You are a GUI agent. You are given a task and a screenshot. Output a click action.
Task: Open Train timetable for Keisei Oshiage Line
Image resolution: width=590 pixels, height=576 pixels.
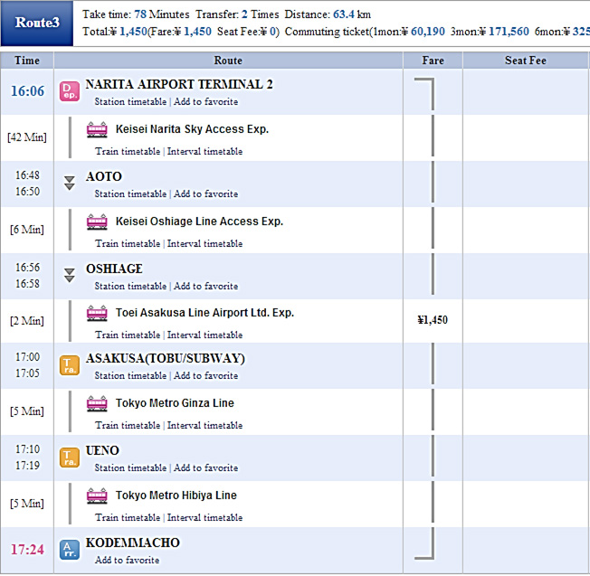point(128,243)
